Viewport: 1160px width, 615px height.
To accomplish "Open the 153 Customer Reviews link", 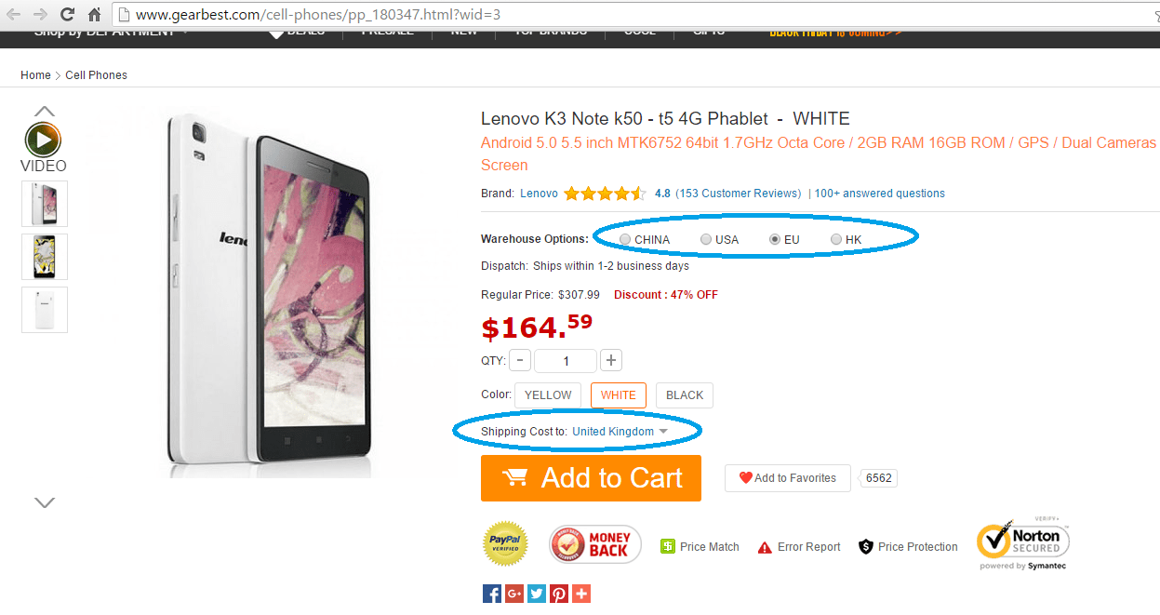I will pos(738,194).
